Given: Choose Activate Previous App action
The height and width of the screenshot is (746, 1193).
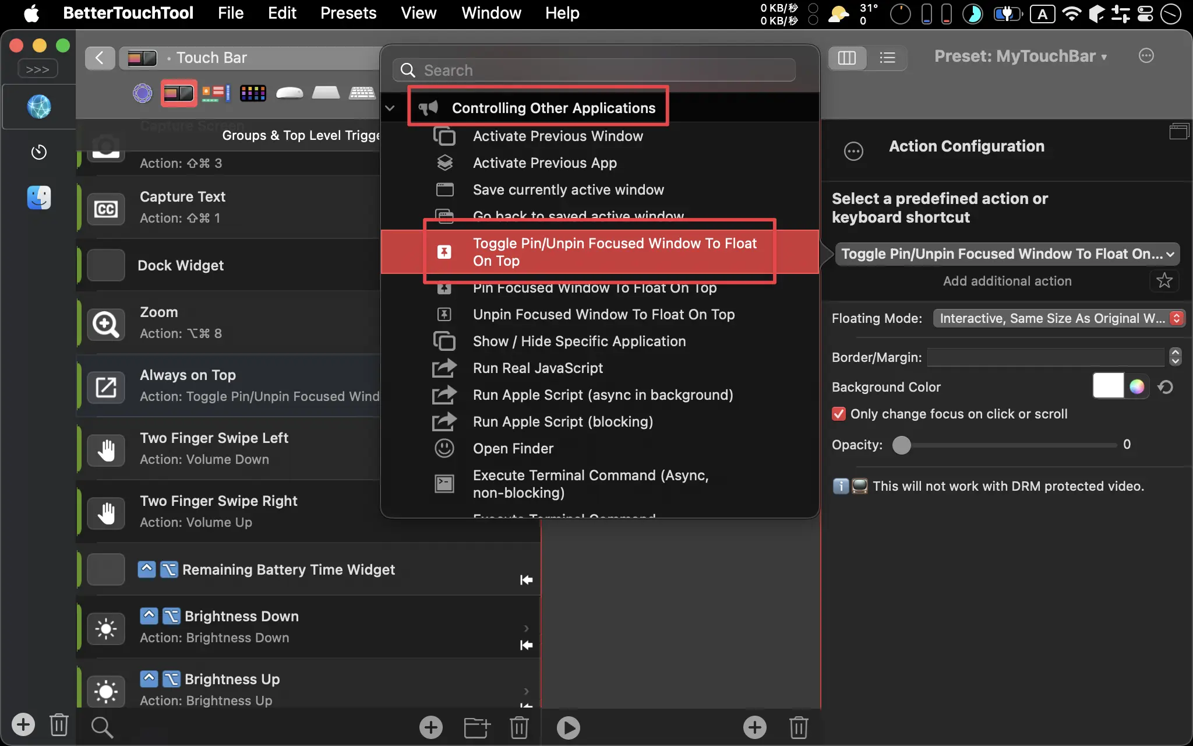Looking at the screenshot, I should point(600,163).
